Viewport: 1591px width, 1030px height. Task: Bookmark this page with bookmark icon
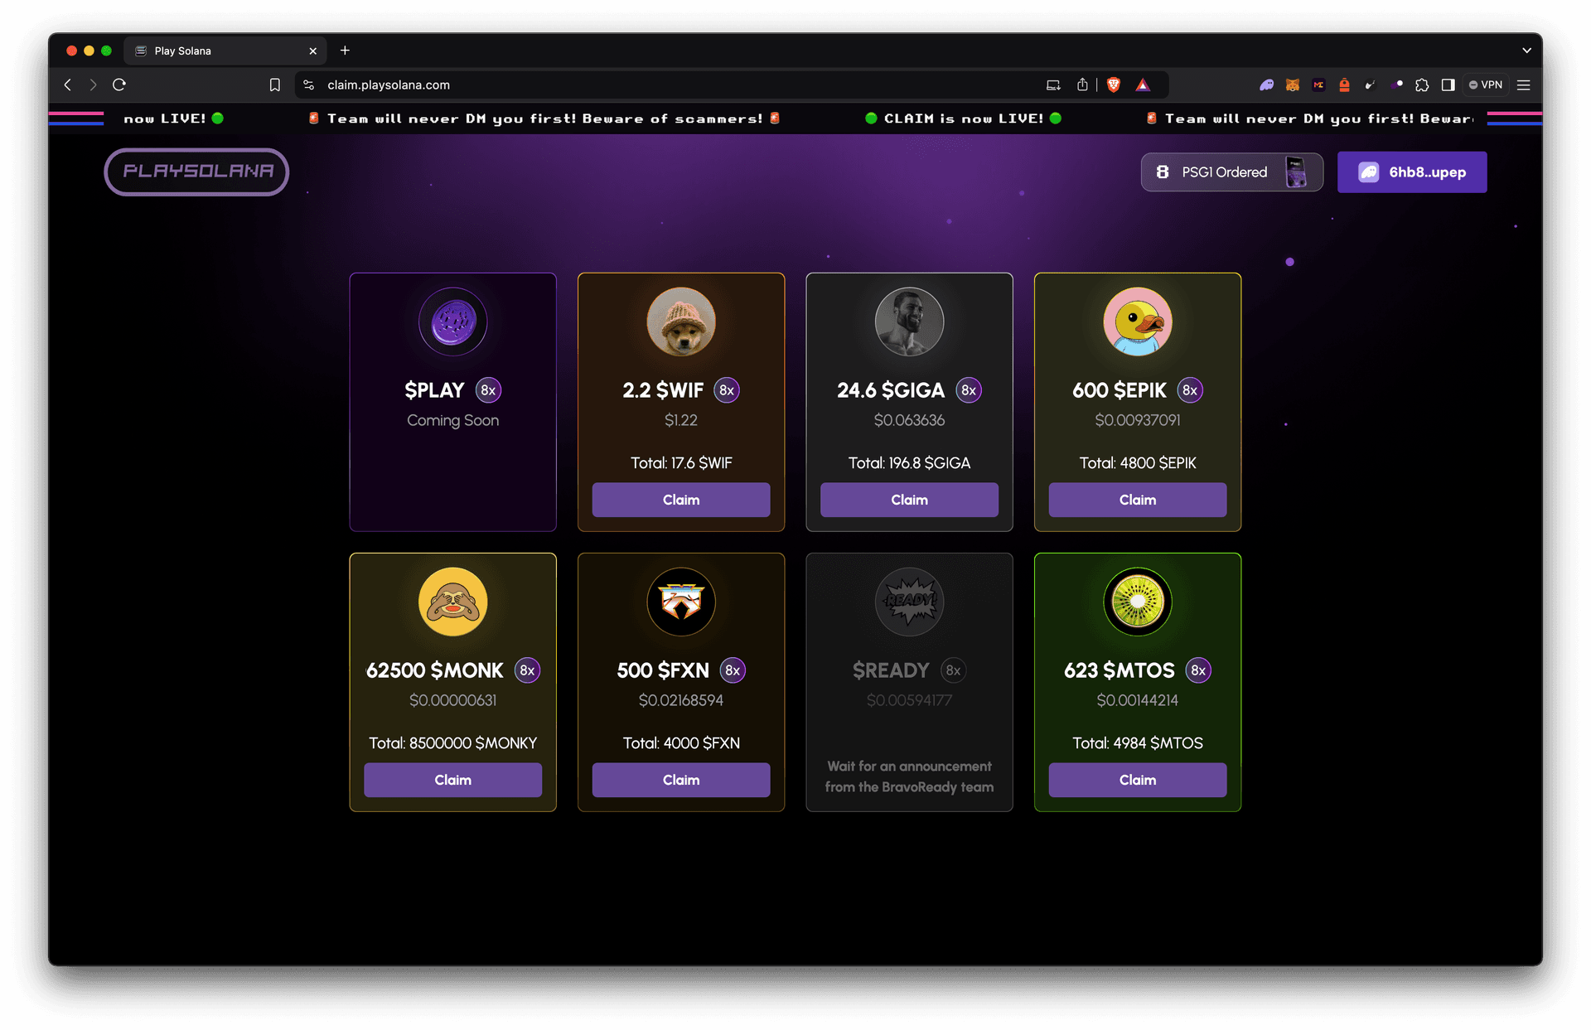point(275,85)
